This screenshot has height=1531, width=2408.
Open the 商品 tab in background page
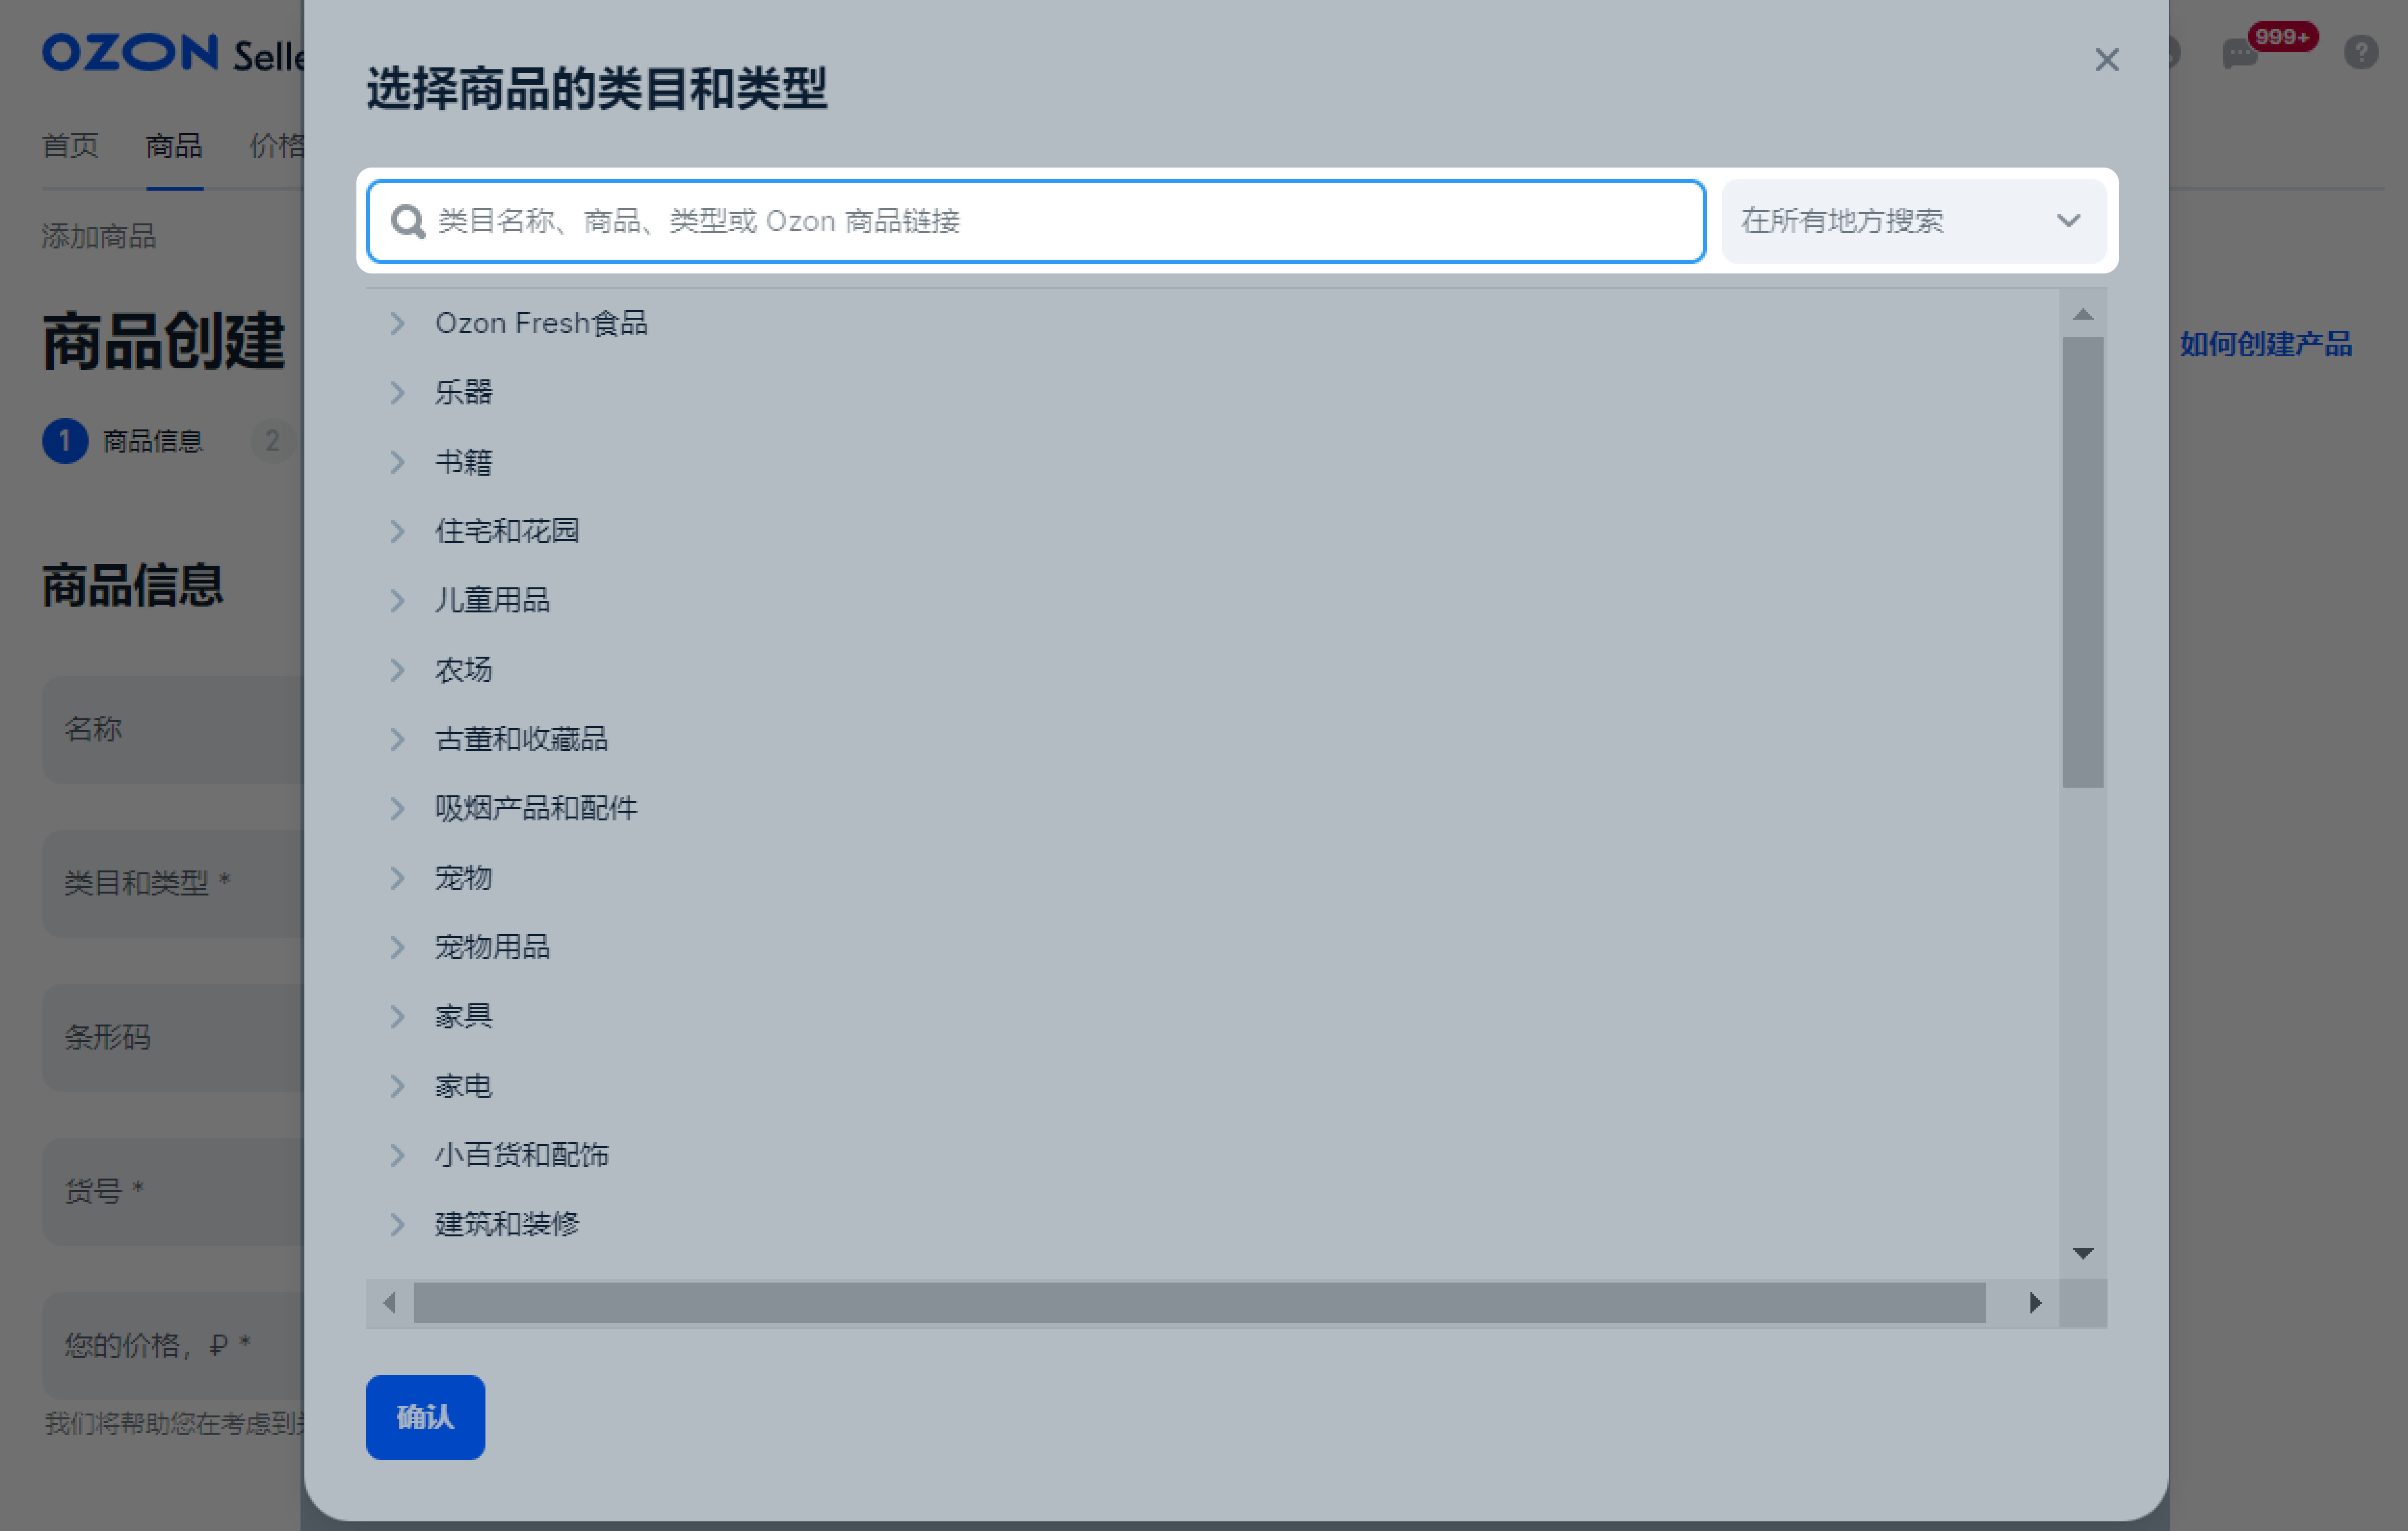coord(174,146)
